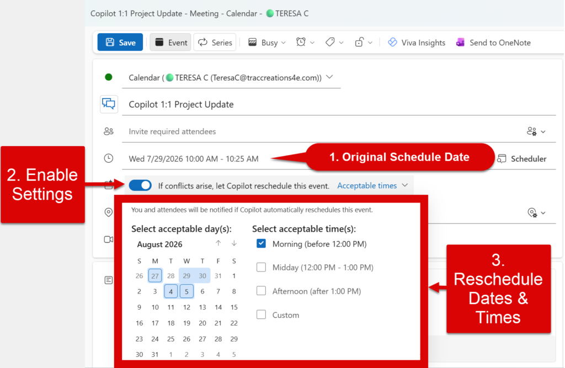Viewport: 565px width, 368px height.
Task: Click the video camera meeting icon
Action: coord(109,239)
